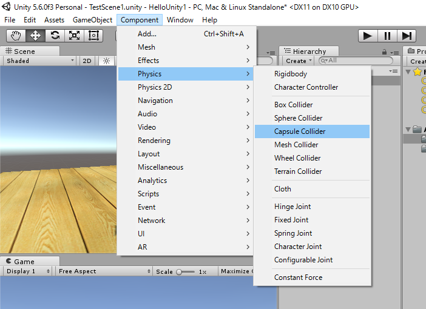Add a Box Collider
This screenshot has height=309, width=426.
pyautogui.click(x=312, y=105)
